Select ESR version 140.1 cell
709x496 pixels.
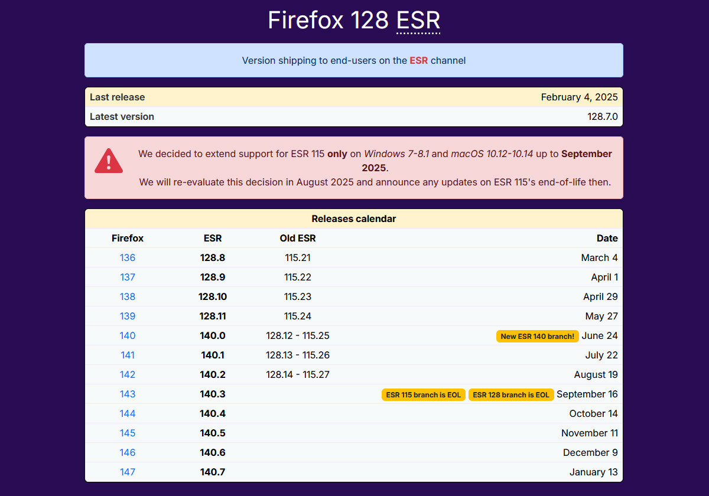pos(213,355)
